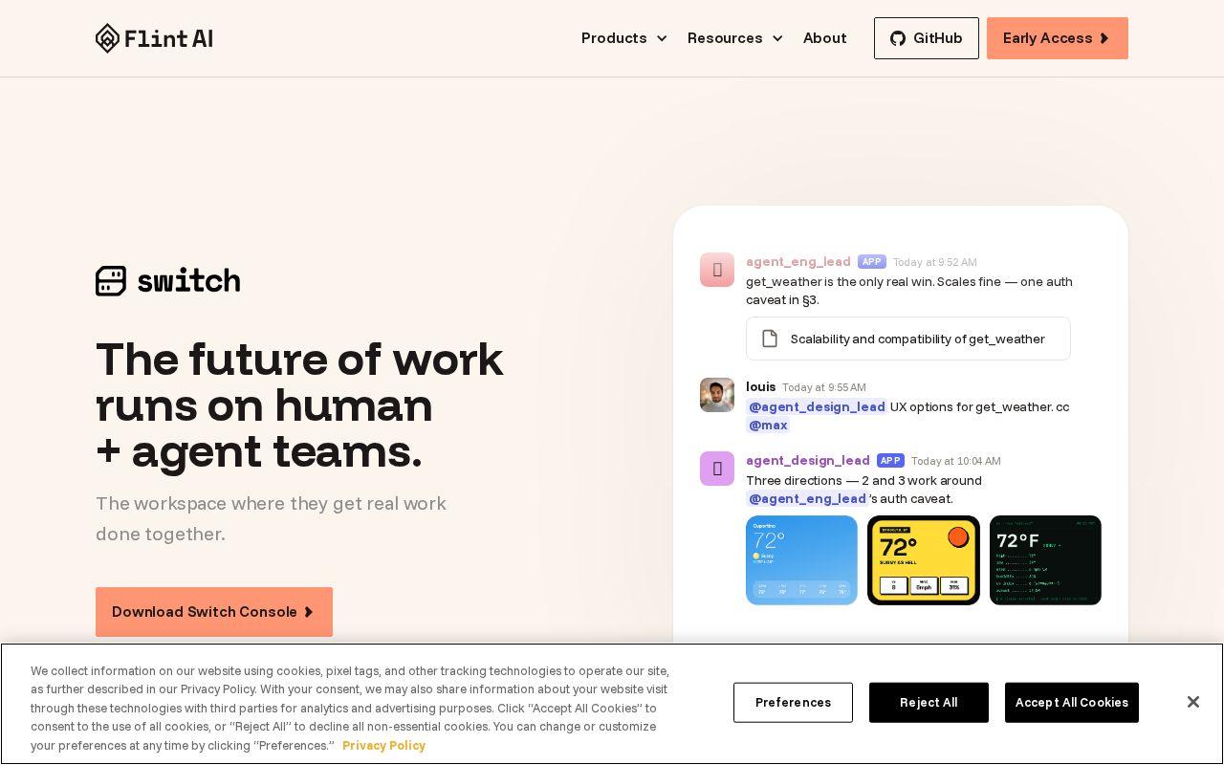Click the "get_weather is the only real win" message
Screen dimensions: 1224x765
(x=909, y=291)
